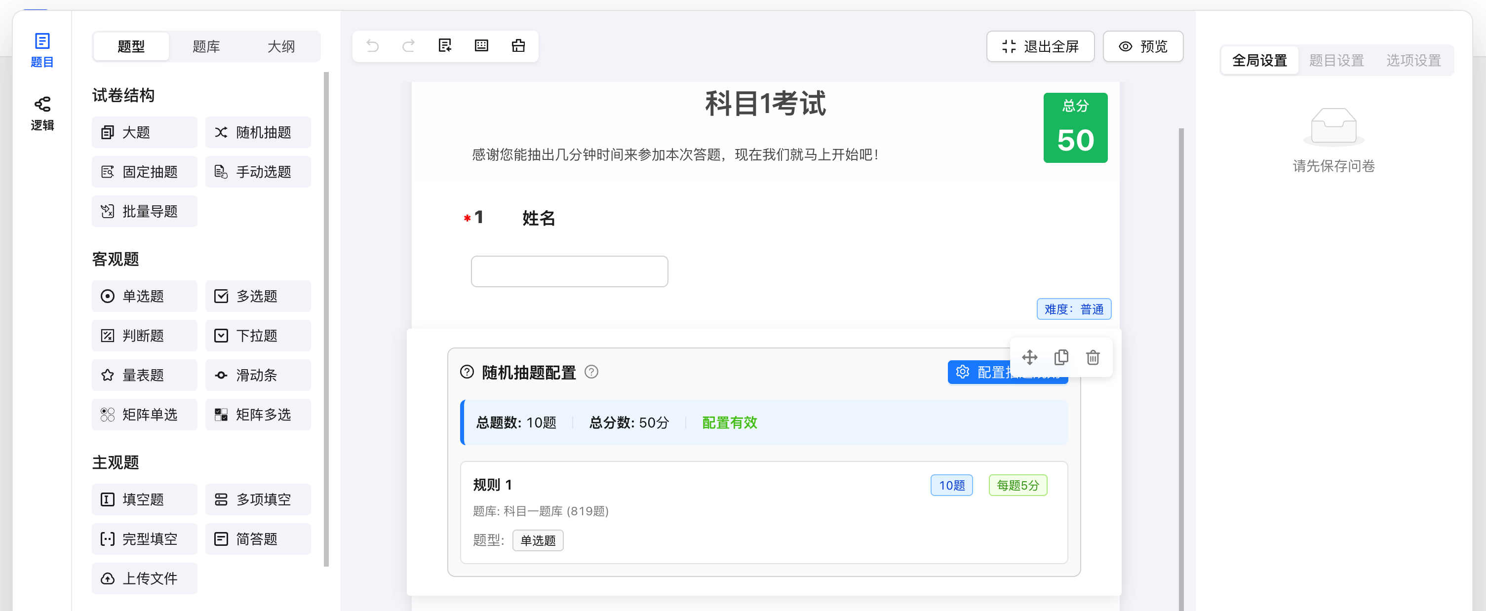Insert a 滑动条 question

(x=258, y=375)
